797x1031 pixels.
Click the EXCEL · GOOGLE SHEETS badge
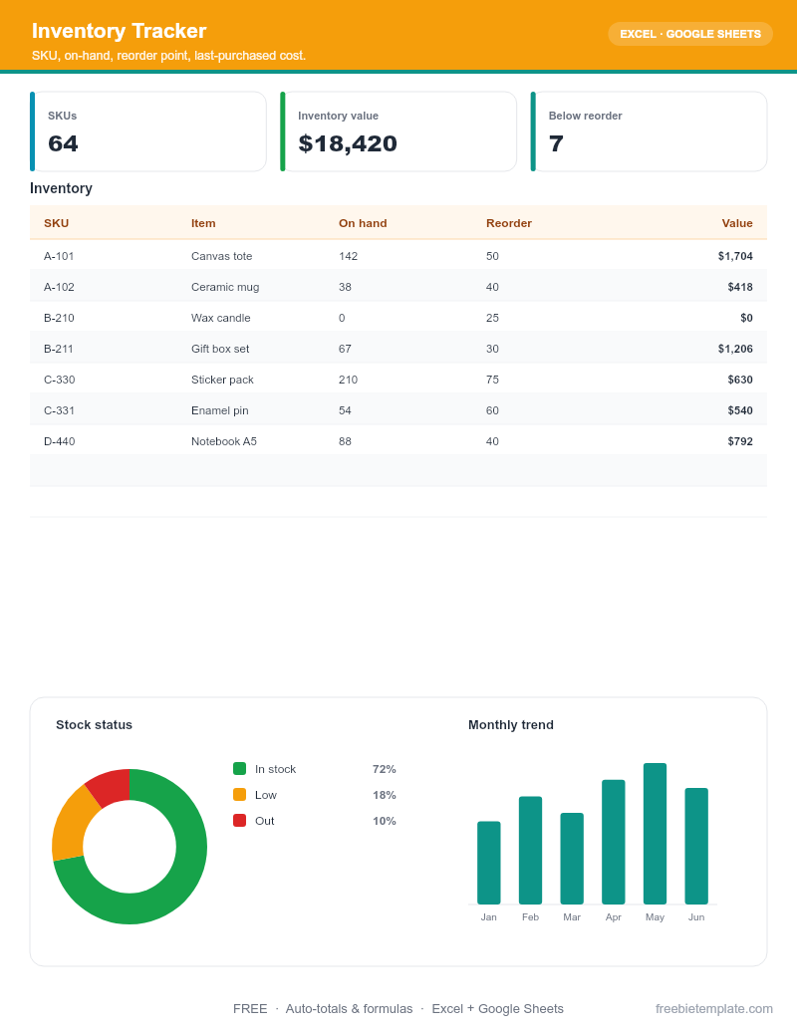coord(689,34)
